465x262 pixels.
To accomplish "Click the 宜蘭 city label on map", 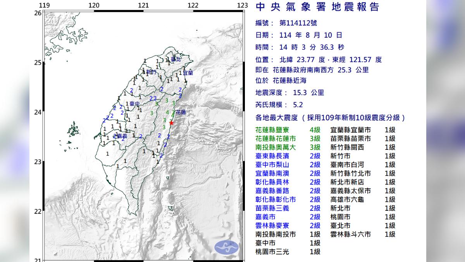I will (188, 73).
